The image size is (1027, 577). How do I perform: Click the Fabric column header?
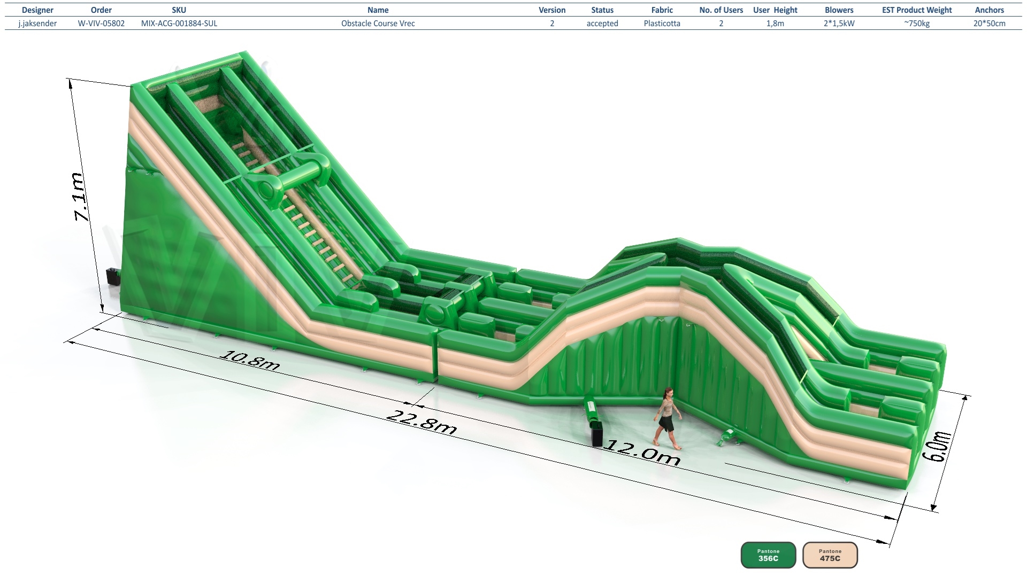pos(662,10)
